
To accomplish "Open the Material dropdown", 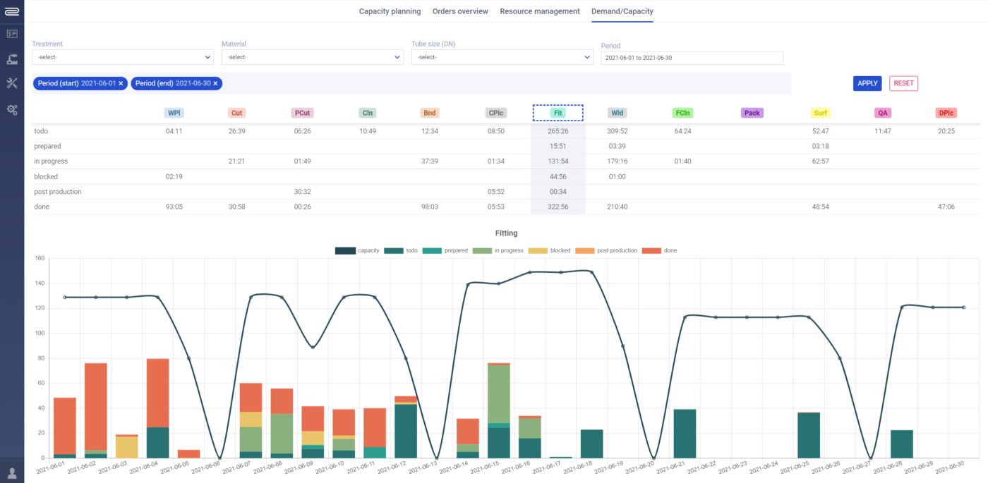I will click(313, 56).
